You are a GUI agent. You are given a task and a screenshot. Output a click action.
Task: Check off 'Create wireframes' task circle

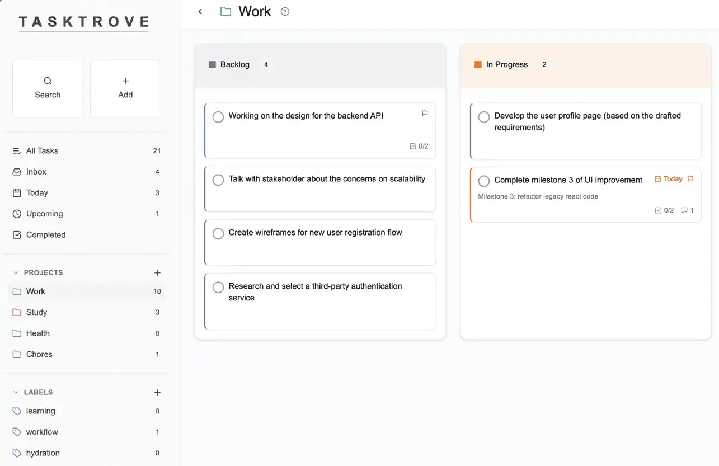click(218, 234)
